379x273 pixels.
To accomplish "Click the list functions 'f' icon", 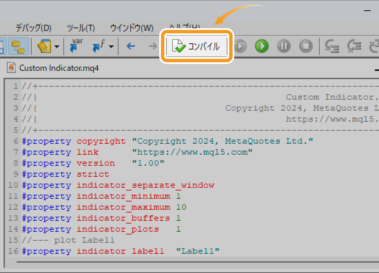I will (99, 46).
